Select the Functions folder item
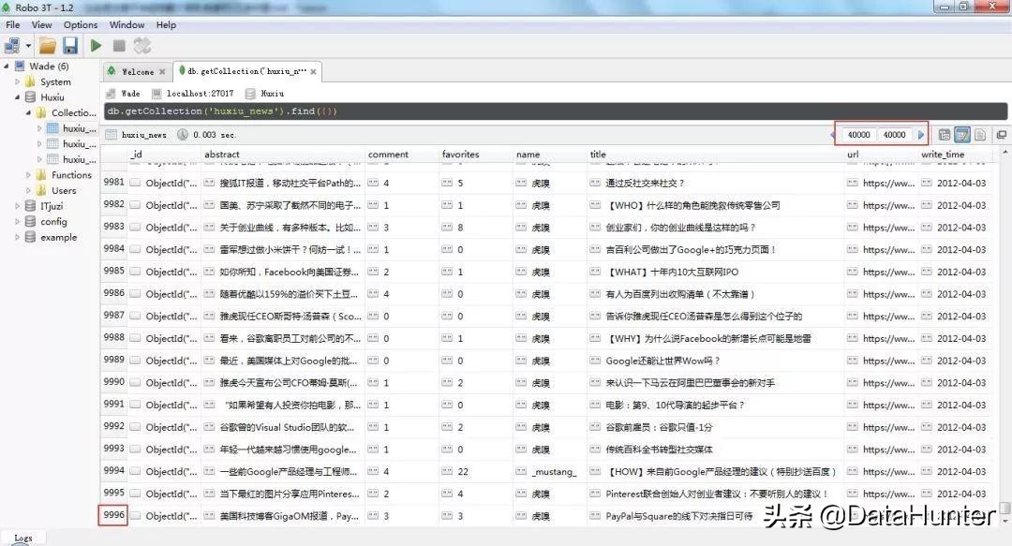Image resolution: width=1012 pixels, height=546 pixels. (71, 175)
